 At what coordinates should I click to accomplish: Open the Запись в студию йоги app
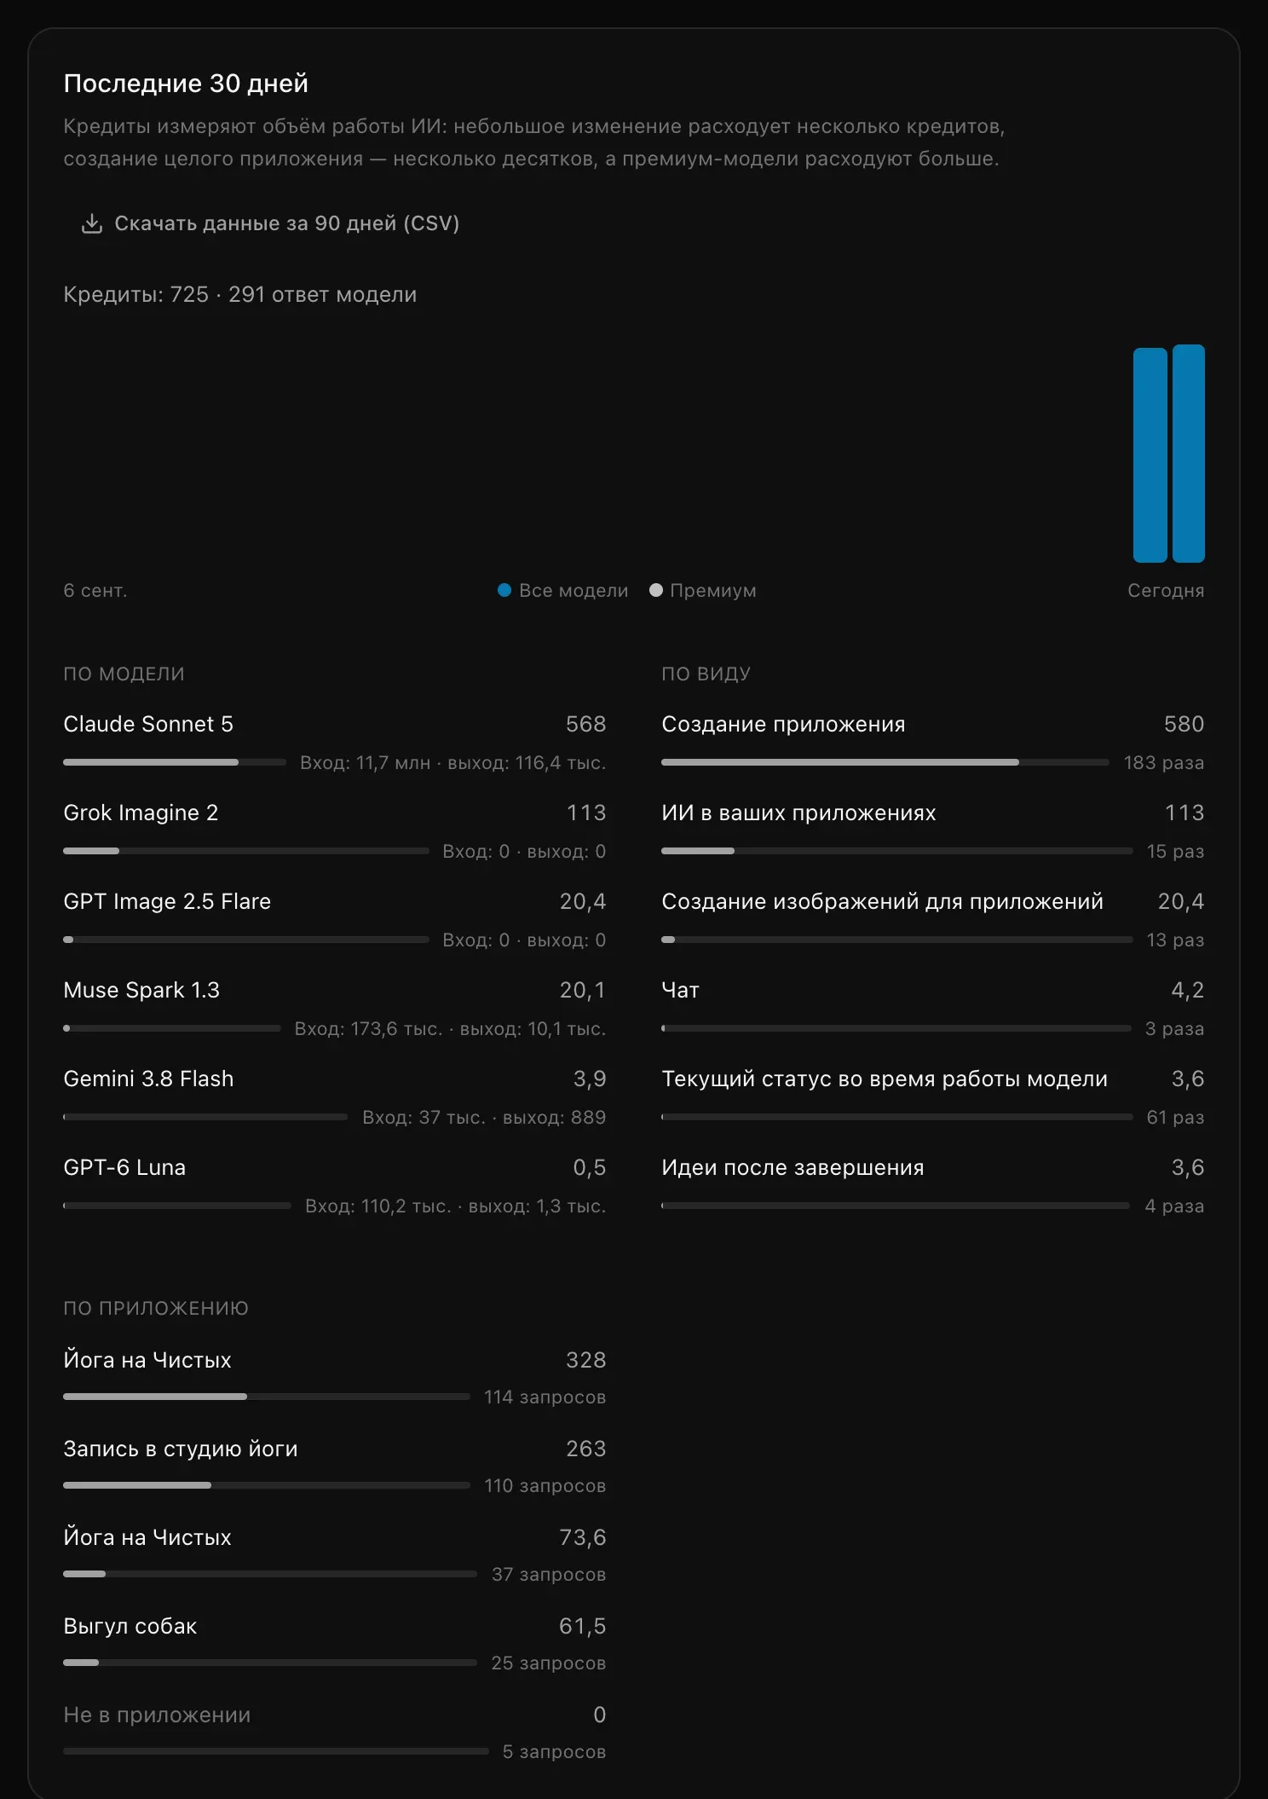(335, 1466)
